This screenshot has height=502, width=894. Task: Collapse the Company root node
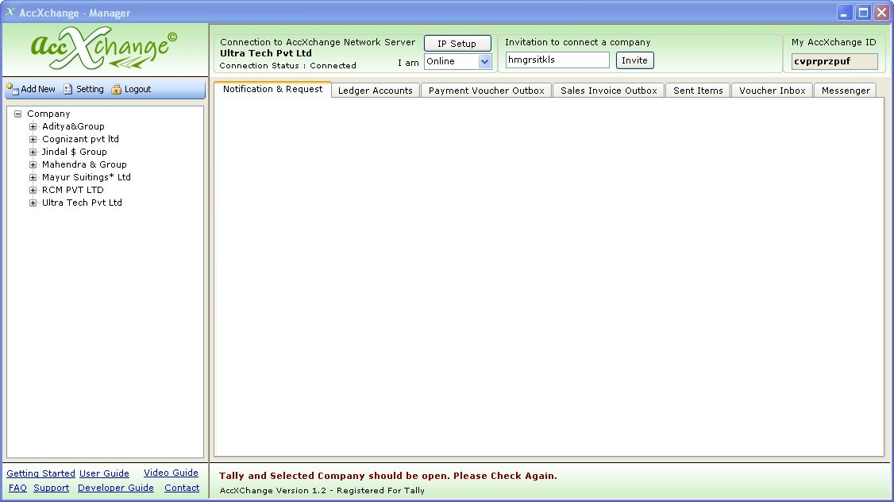click(x=17, y=114)
